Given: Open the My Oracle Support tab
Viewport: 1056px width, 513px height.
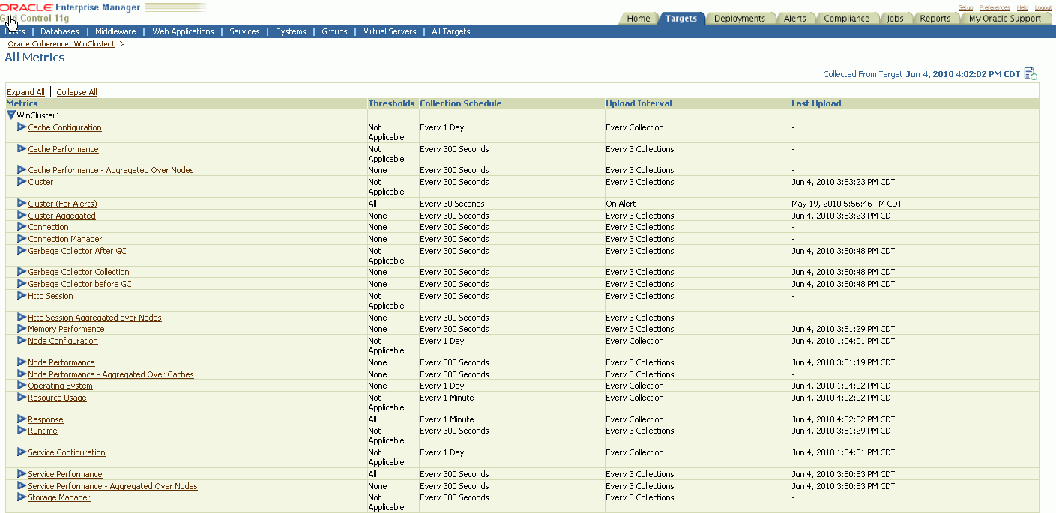Looking at the screenshot, I should click(1005, 19).
